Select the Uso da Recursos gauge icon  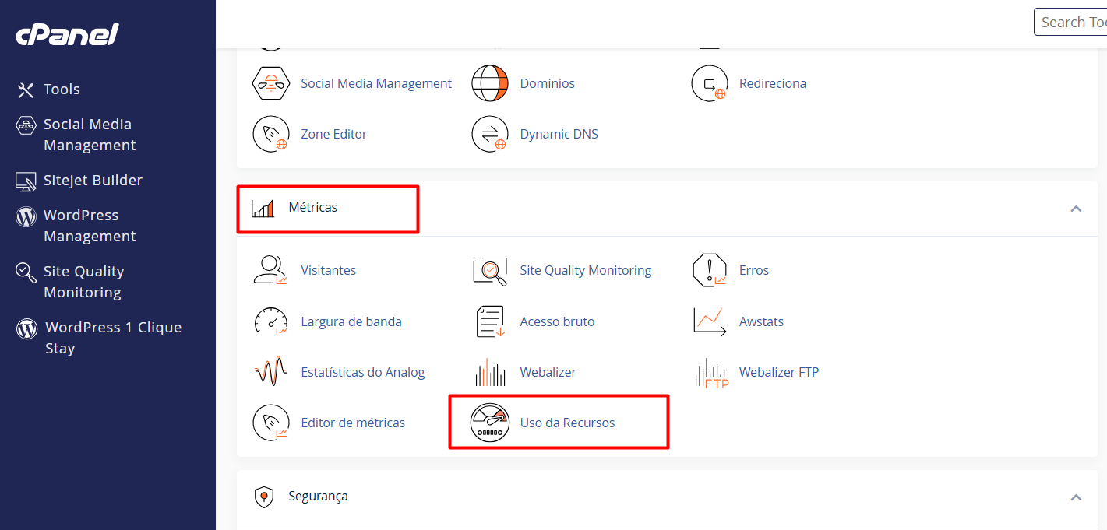(490, 422)
